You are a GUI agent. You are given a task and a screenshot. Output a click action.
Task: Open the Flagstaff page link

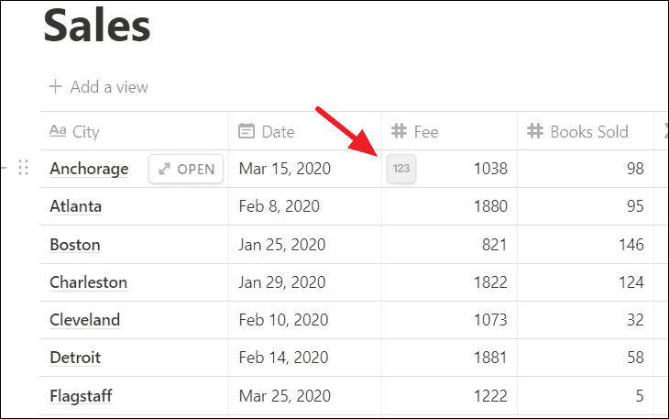click(x=81, y=396)
